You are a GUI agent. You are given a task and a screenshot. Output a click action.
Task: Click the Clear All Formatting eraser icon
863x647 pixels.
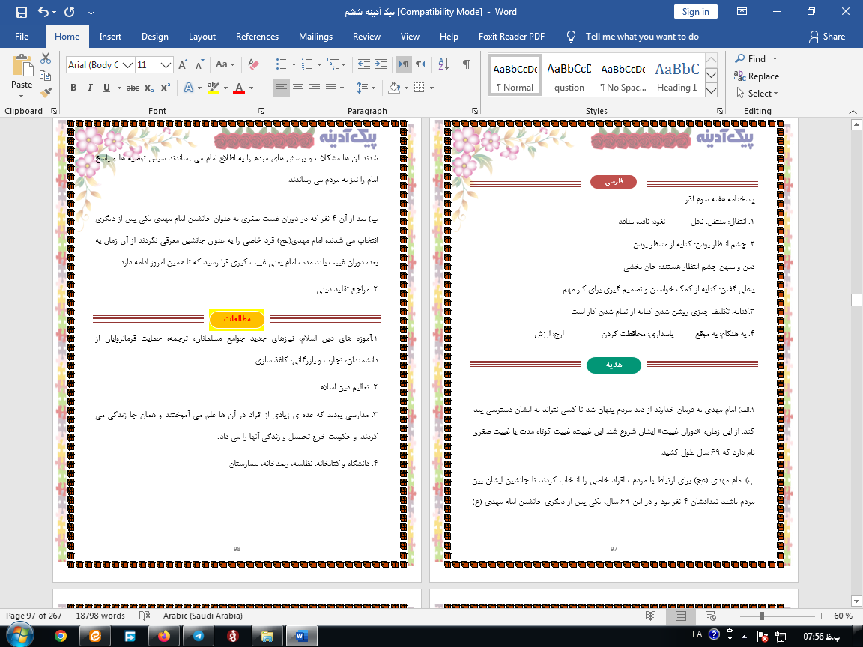point(253,64)
